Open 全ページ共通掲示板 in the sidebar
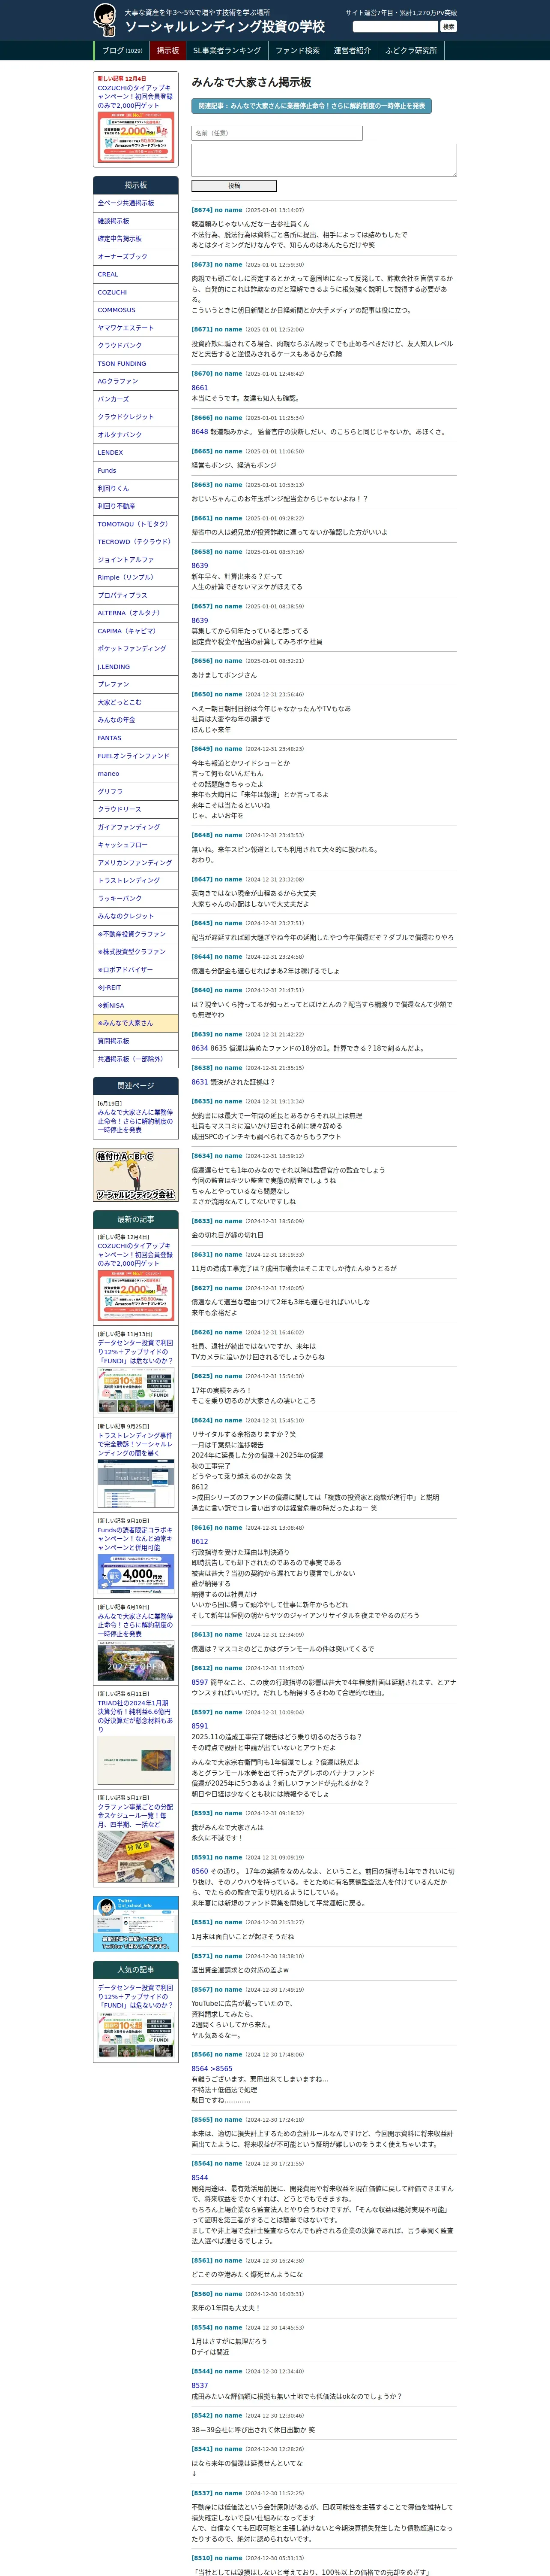550x2576 pixels. pos(136,203)
